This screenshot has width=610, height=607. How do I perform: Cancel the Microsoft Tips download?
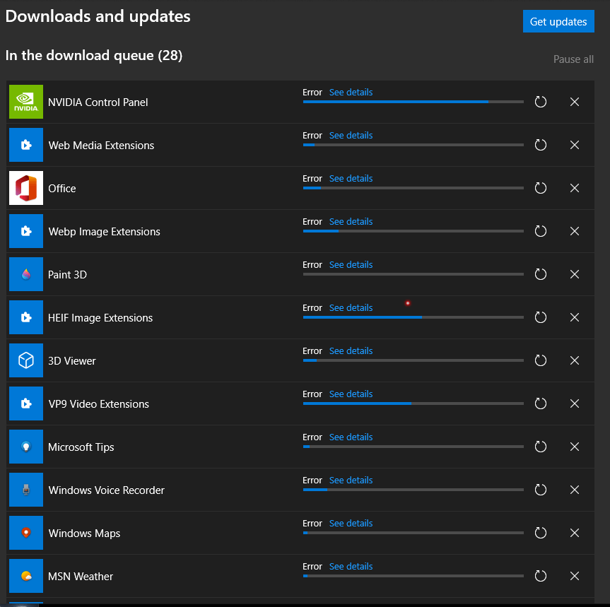tap(575, 447)
